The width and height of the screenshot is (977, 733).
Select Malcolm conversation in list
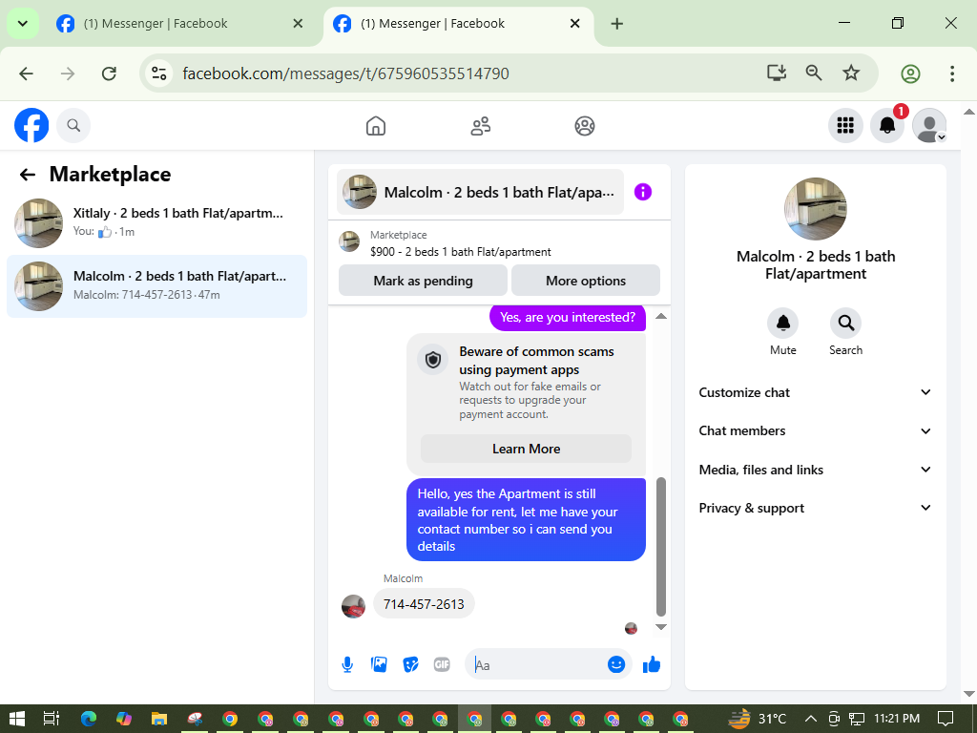(157, 286)
